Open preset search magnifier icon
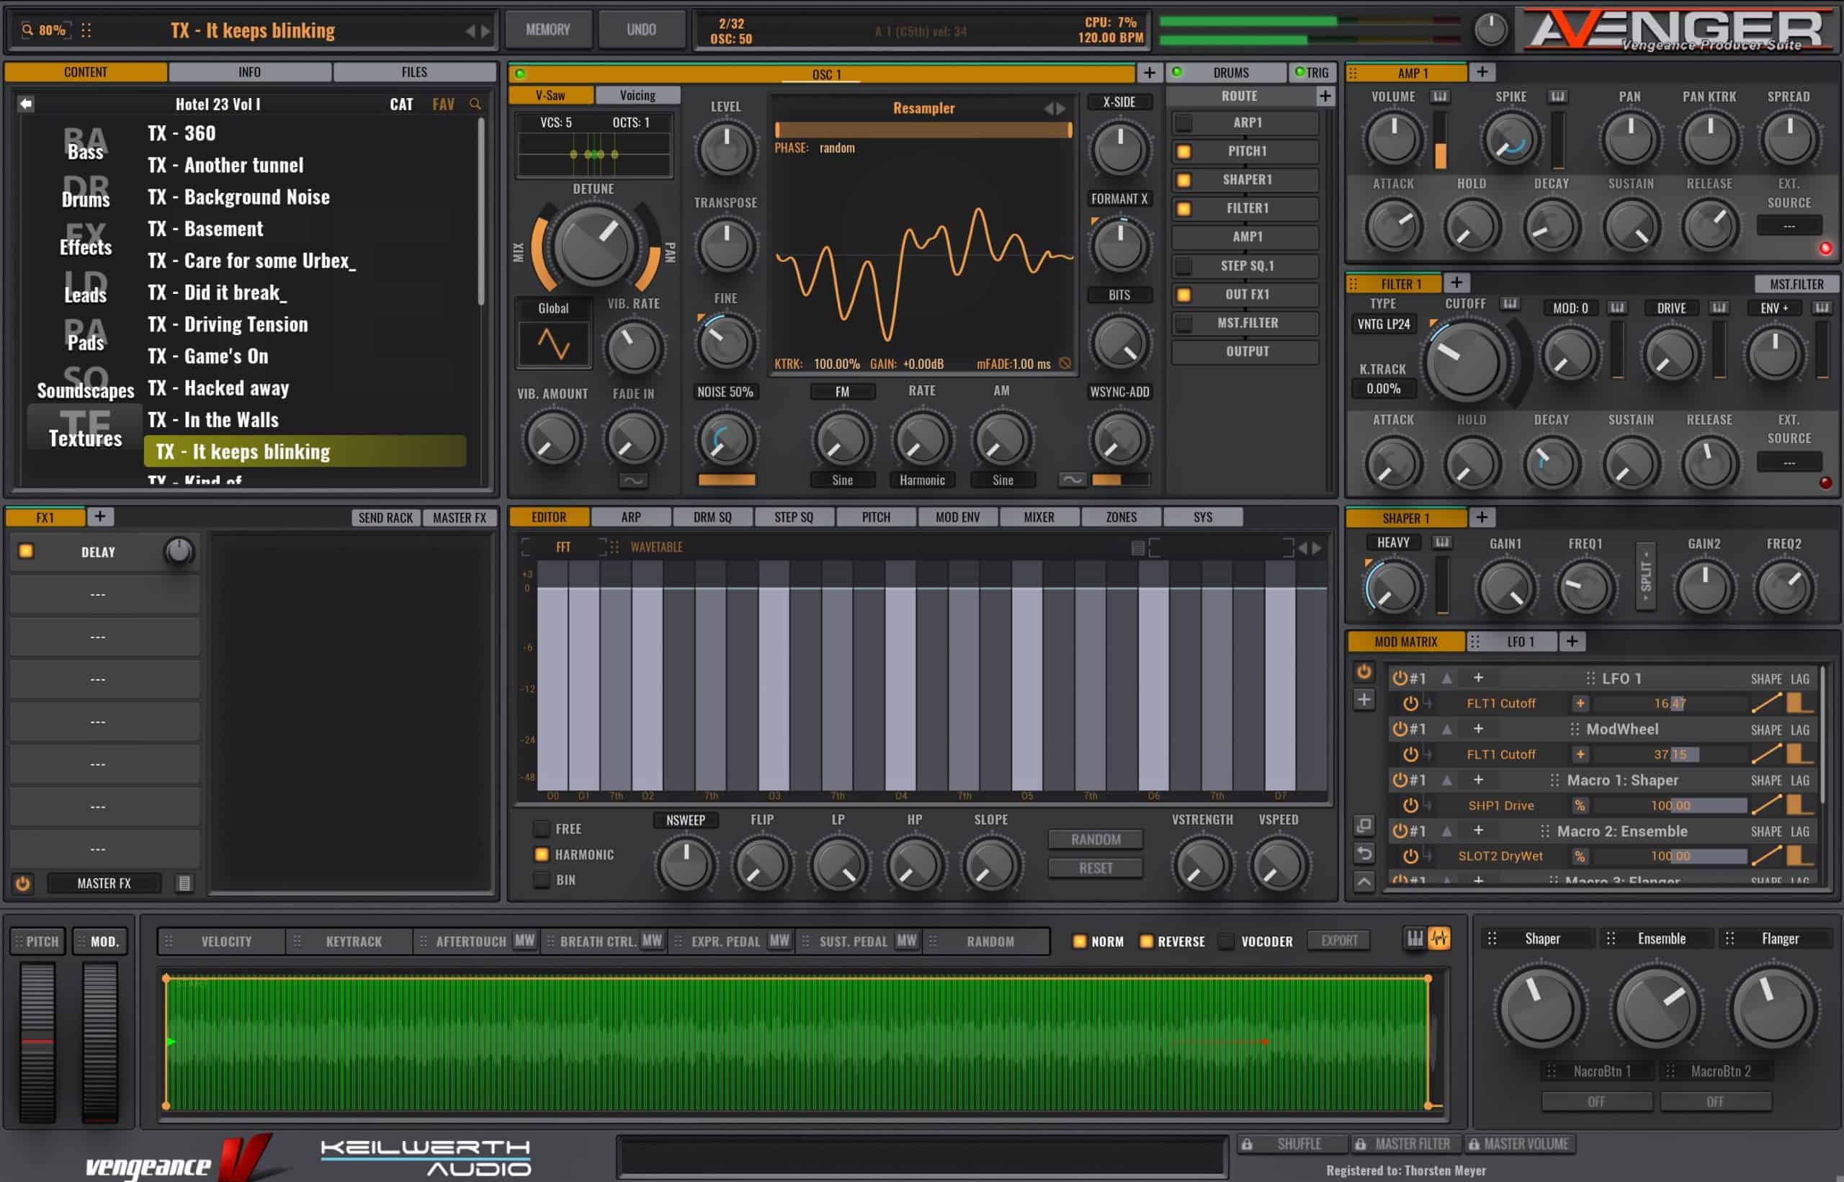 point(475,104)
